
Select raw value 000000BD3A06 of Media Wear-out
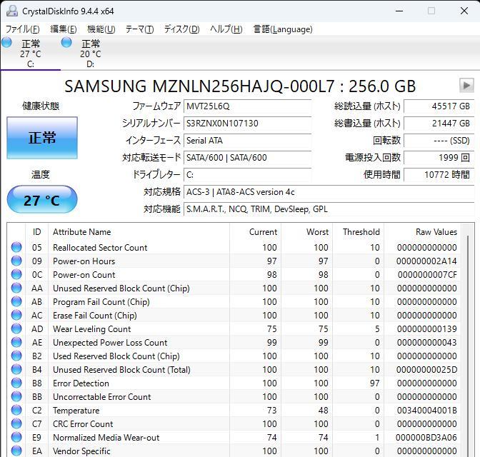(426, 438)
